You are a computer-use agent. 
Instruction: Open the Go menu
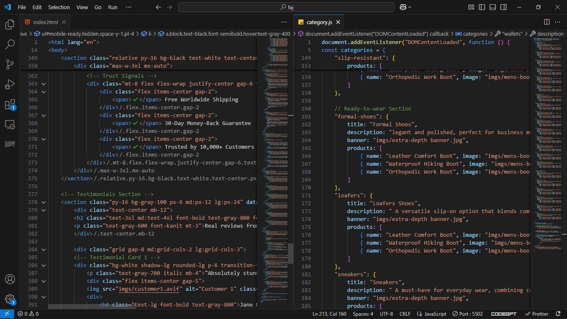[98, 7]
